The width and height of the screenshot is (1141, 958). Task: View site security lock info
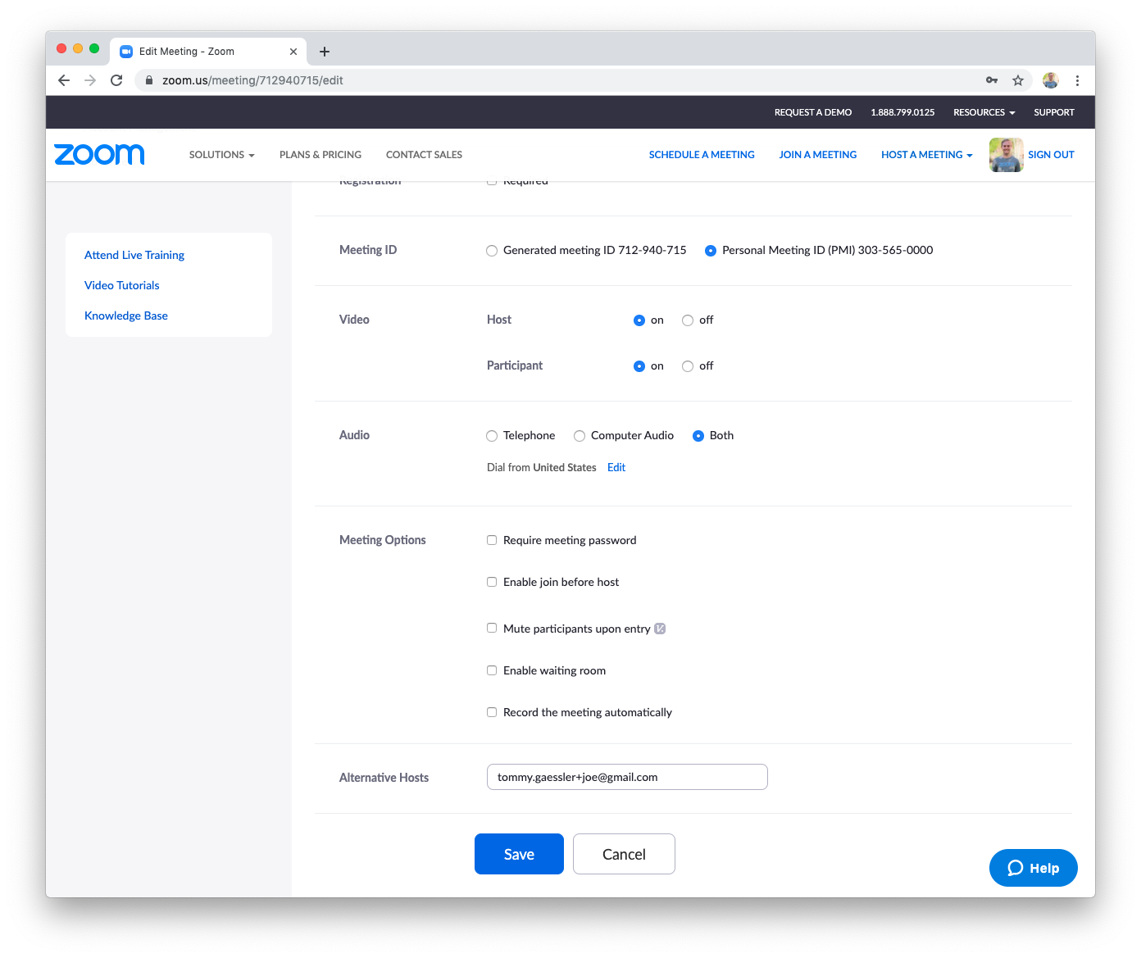pos(149,80)
